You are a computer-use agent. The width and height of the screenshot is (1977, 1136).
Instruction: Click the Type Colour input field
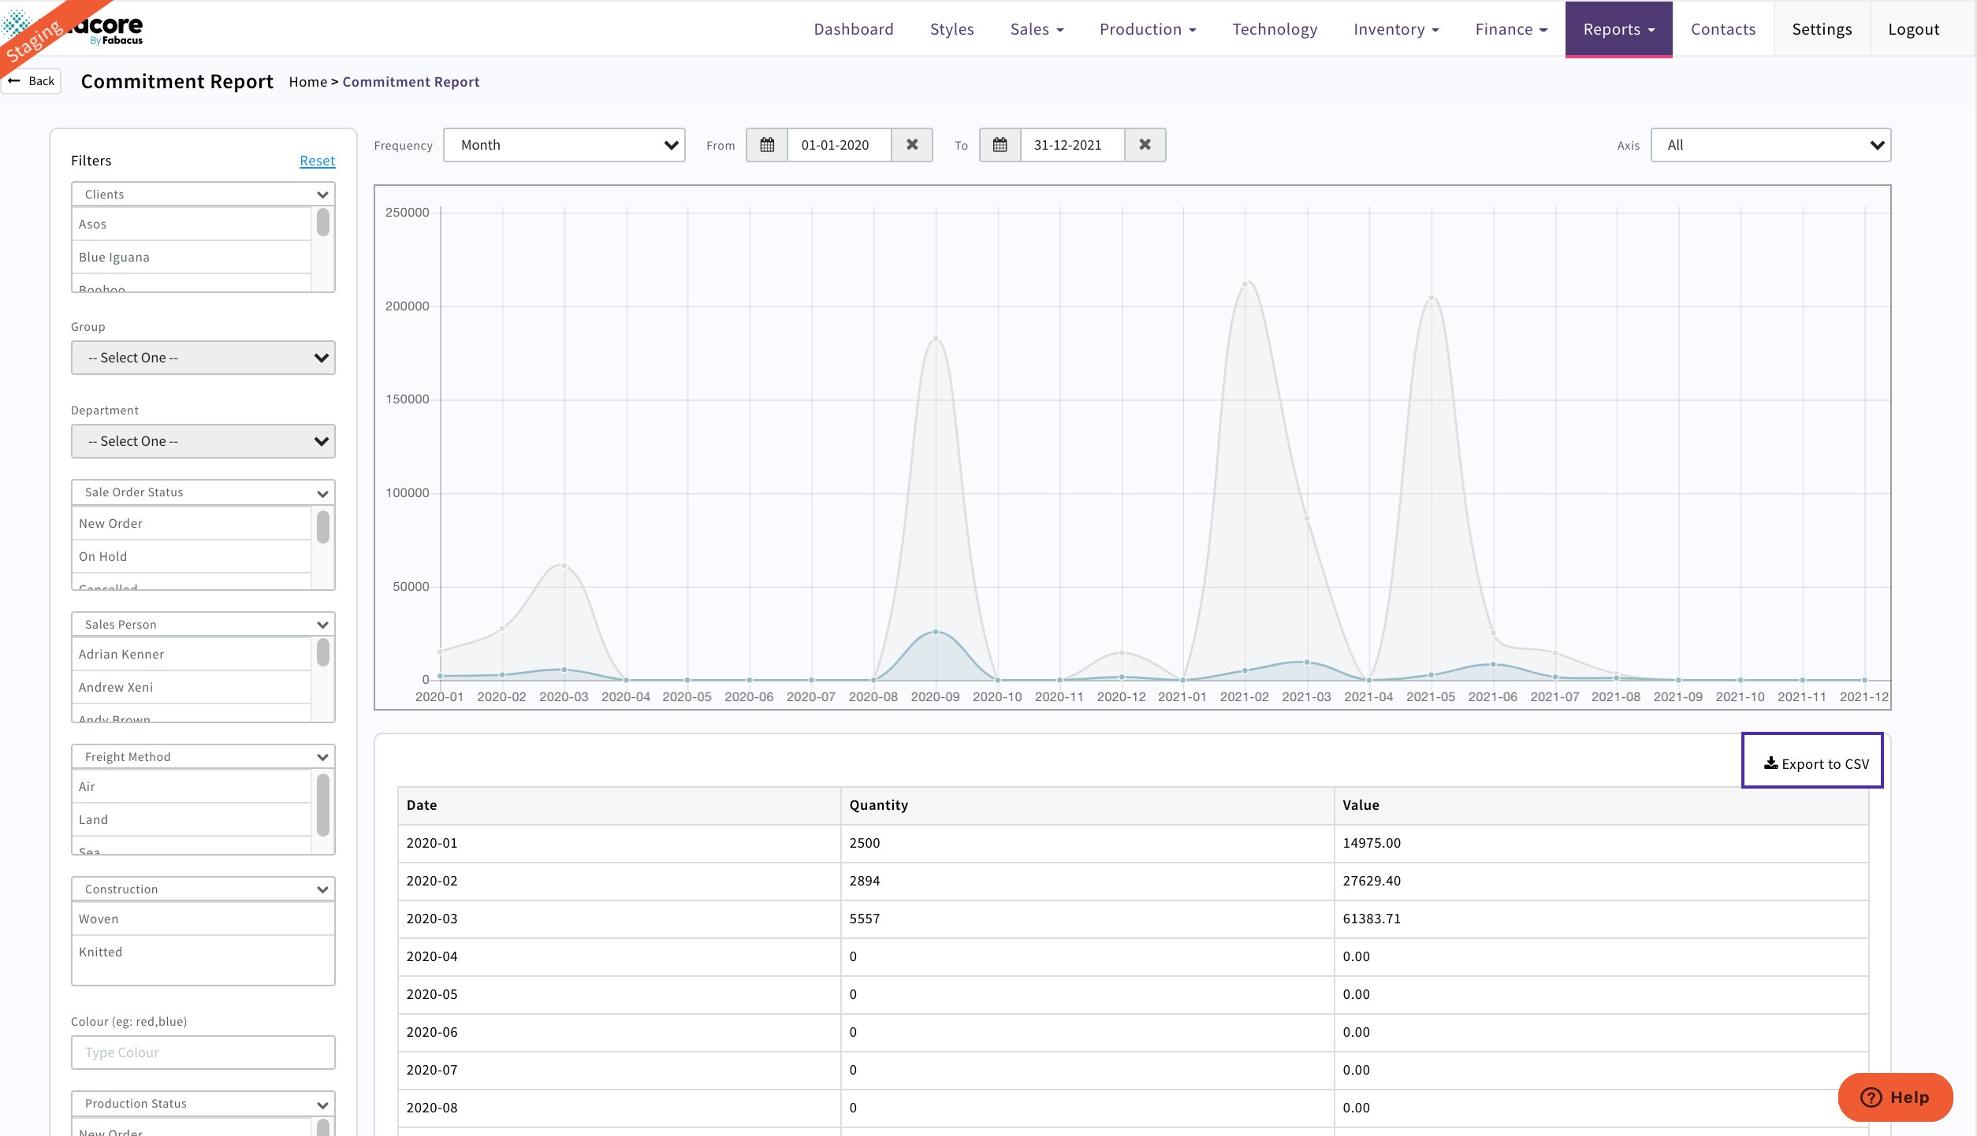click(x=203, y=1052)
